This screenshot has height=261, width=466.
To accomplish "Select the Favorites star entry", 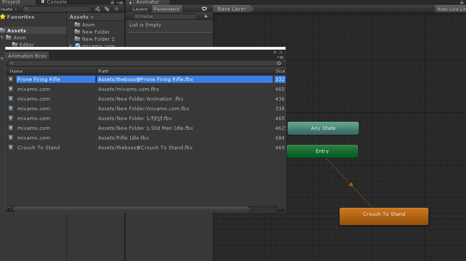I will (x=17, y=17).
